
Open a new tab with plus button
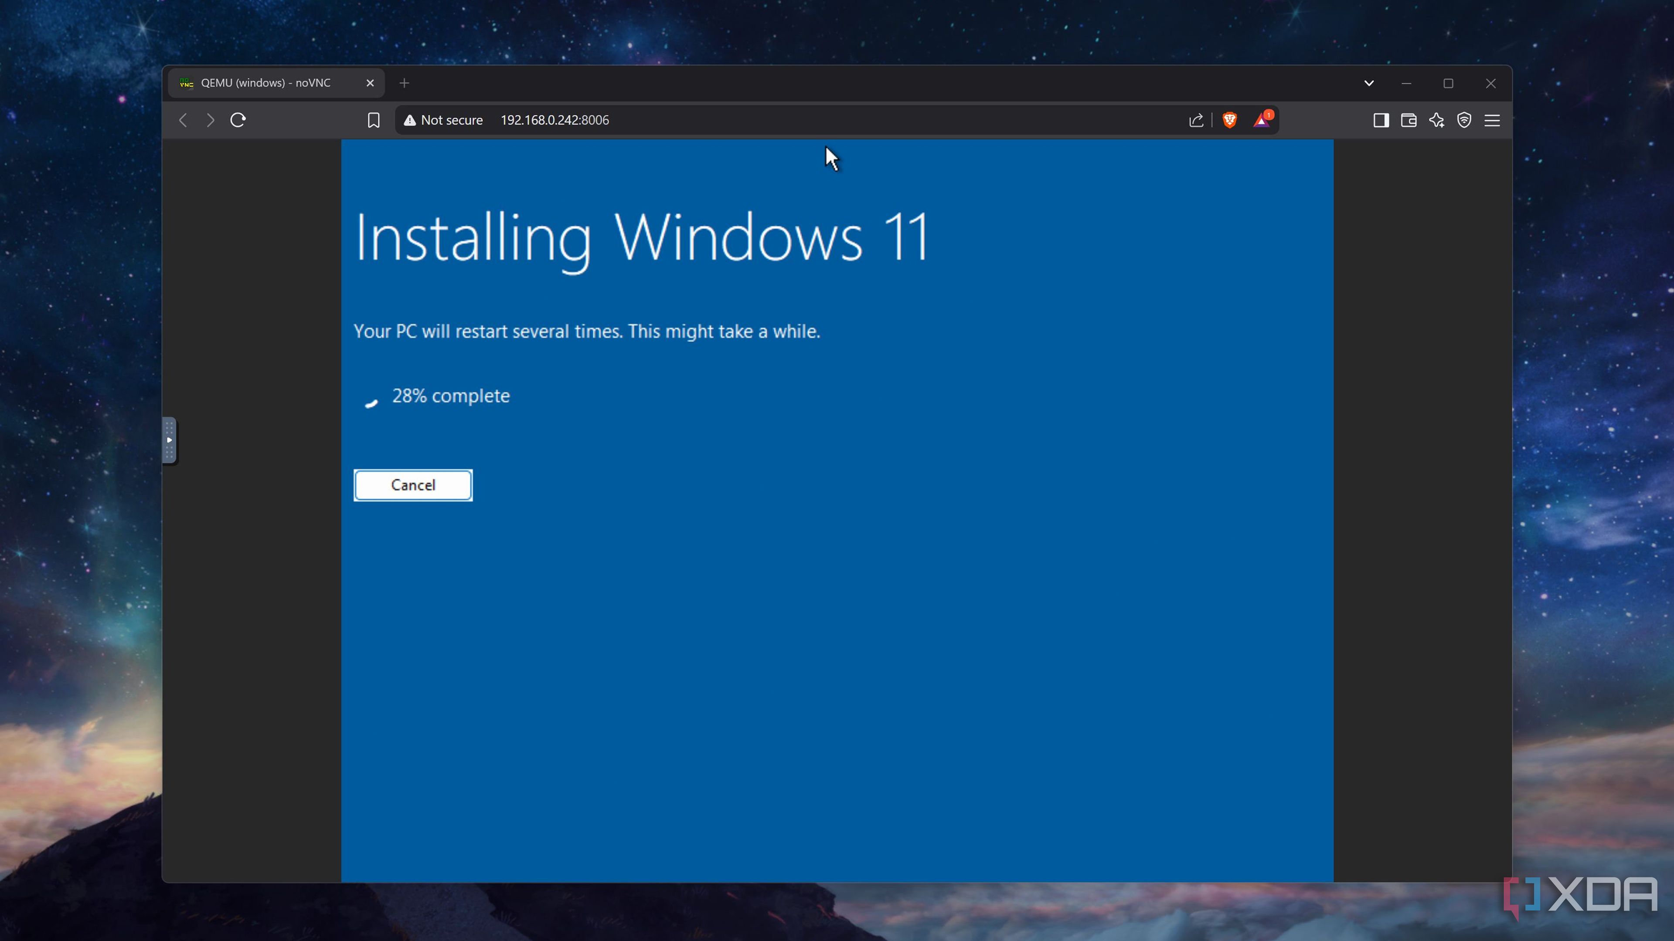click(404, 83)
